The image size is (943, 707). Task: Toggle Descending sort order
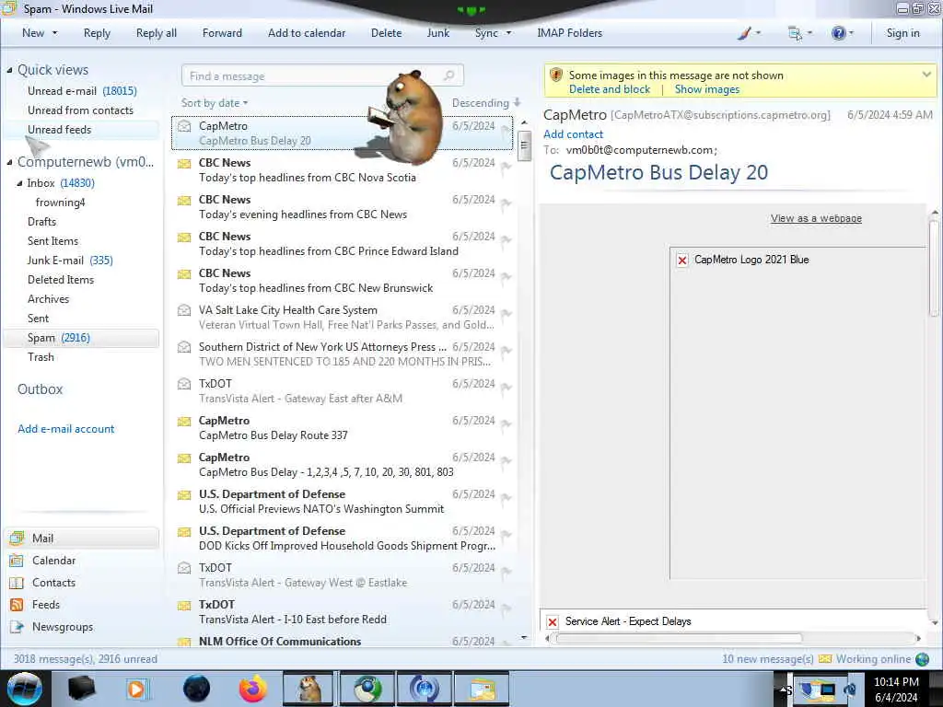pyautogui.click(x=486, y=103)
